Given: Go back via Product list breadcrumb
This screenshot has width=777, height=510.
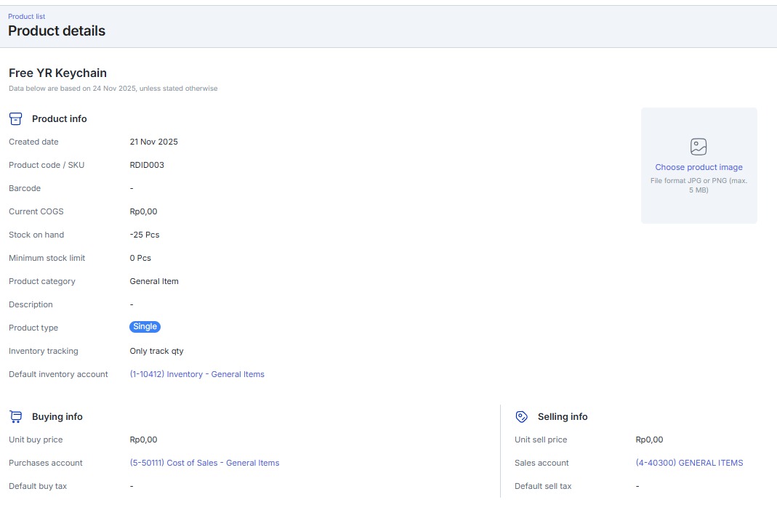Looking at the screenshot, I should 26,17.
